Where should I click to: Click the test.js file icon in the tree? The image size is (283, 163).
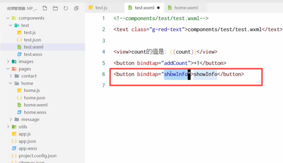click(19, 33)
